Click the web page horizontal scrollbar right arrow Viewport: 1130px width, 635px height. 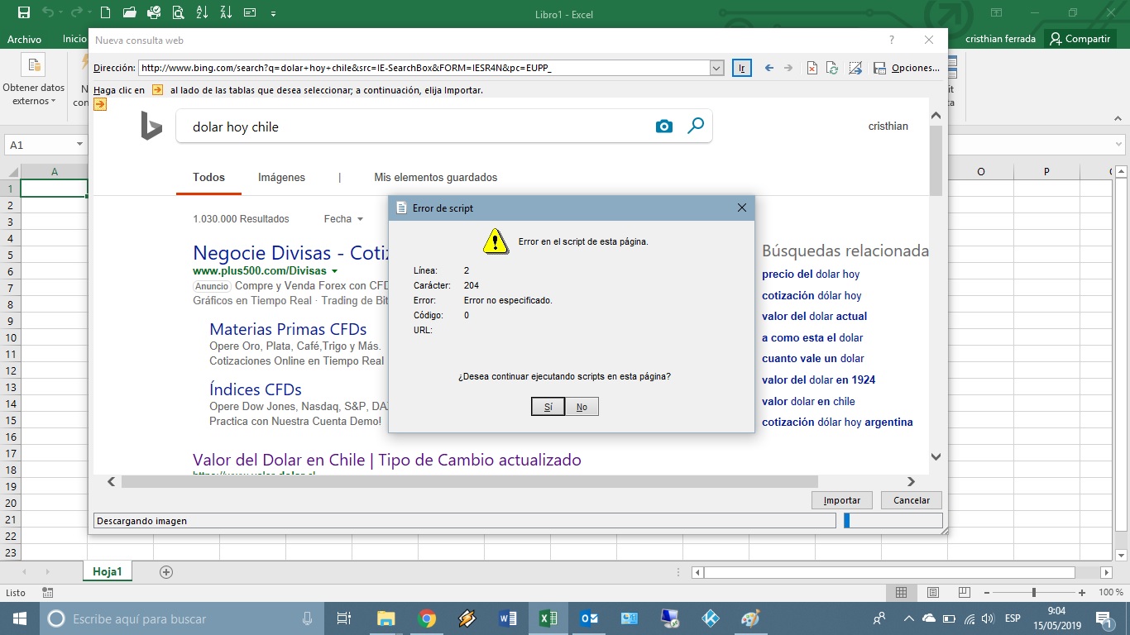click(911, 481)
